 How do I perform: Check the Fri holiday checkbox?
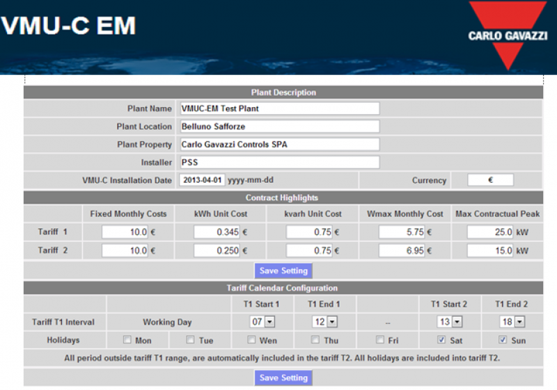point(380,340)
